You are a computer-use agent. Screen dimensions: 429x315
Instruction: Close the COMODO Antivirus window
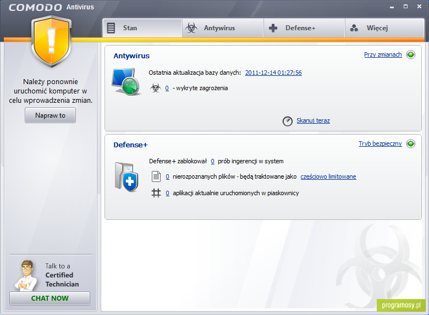point(419,7)
